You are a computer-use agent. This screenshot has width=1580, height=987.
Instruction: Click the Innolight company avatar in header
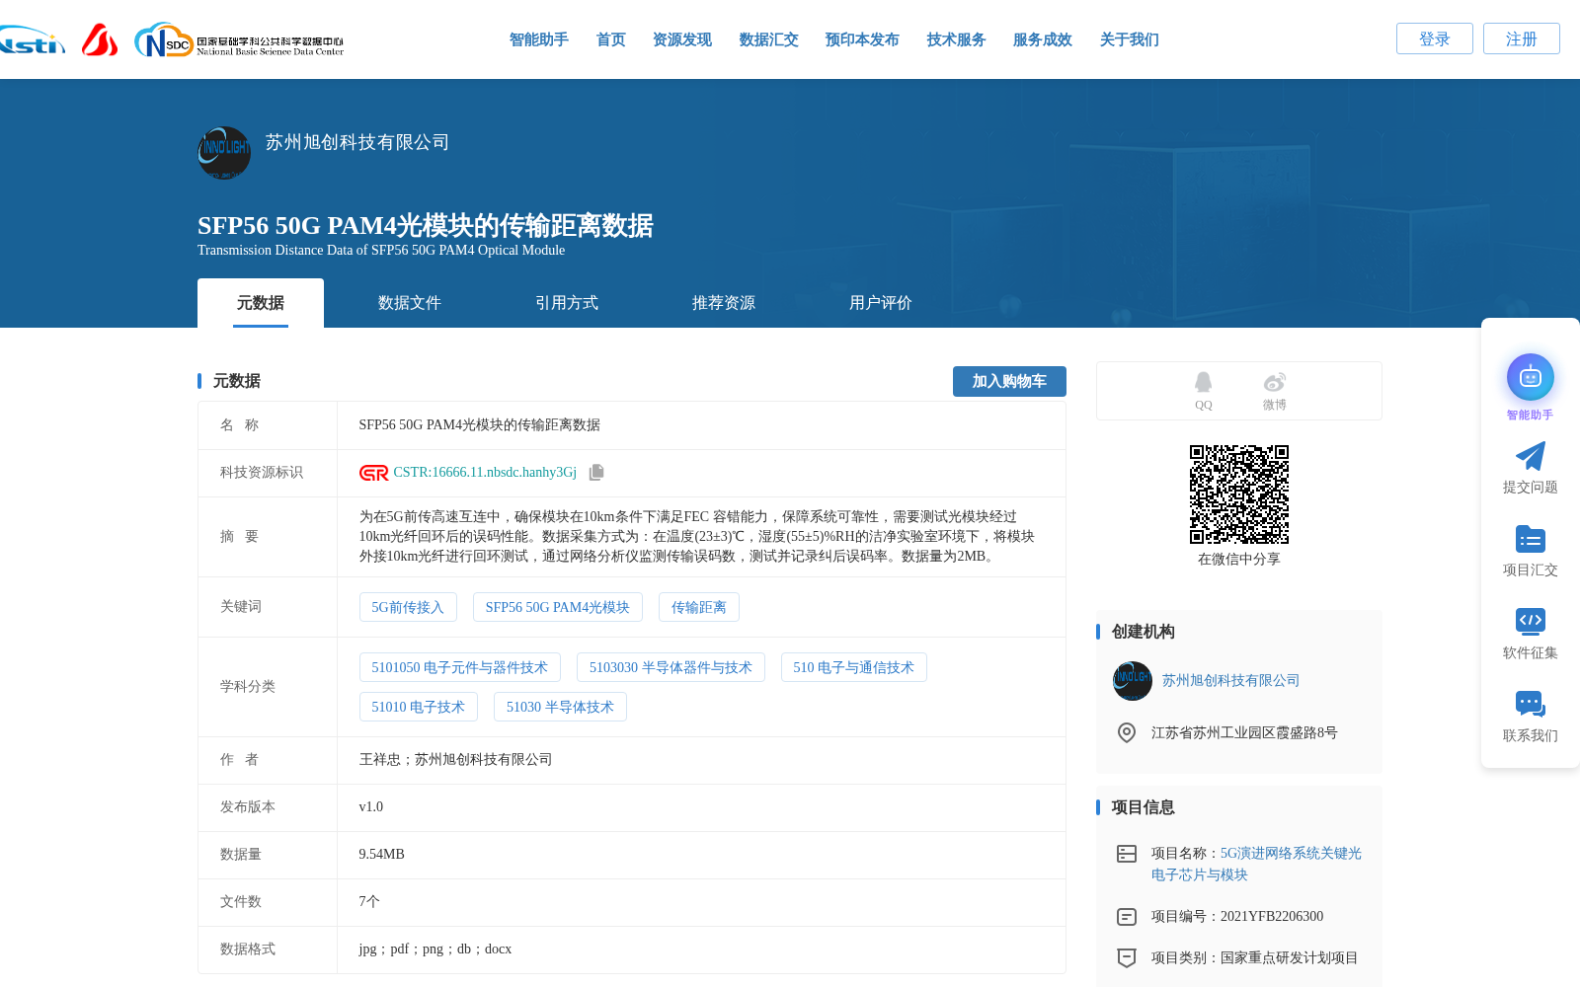coord(224,153)
